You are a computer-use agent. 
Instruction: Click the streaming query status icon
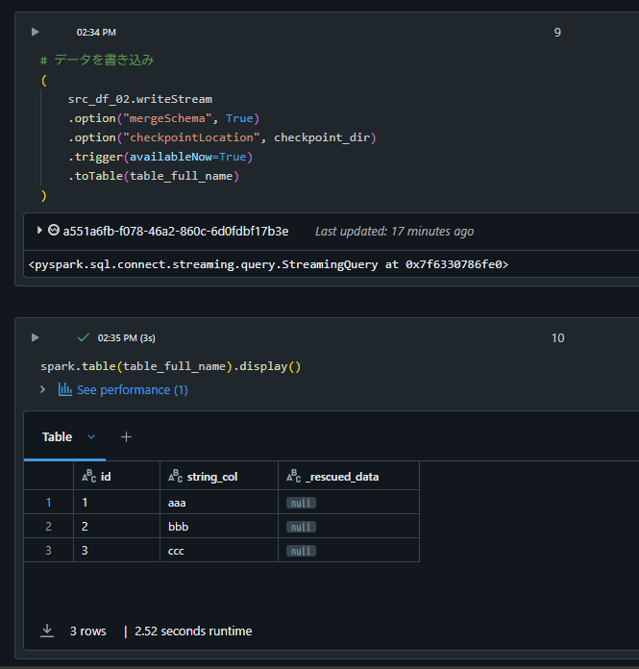[x=53, y=231]
